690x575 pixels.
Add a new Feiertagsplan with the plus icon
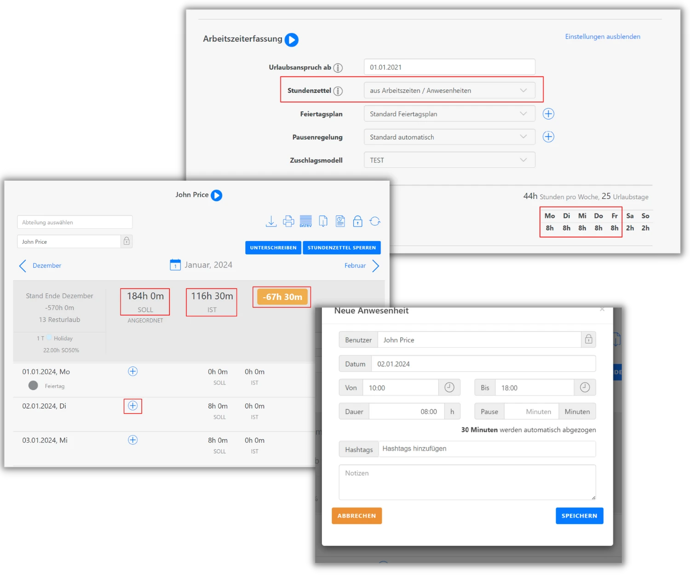click(x=548, y=114)
